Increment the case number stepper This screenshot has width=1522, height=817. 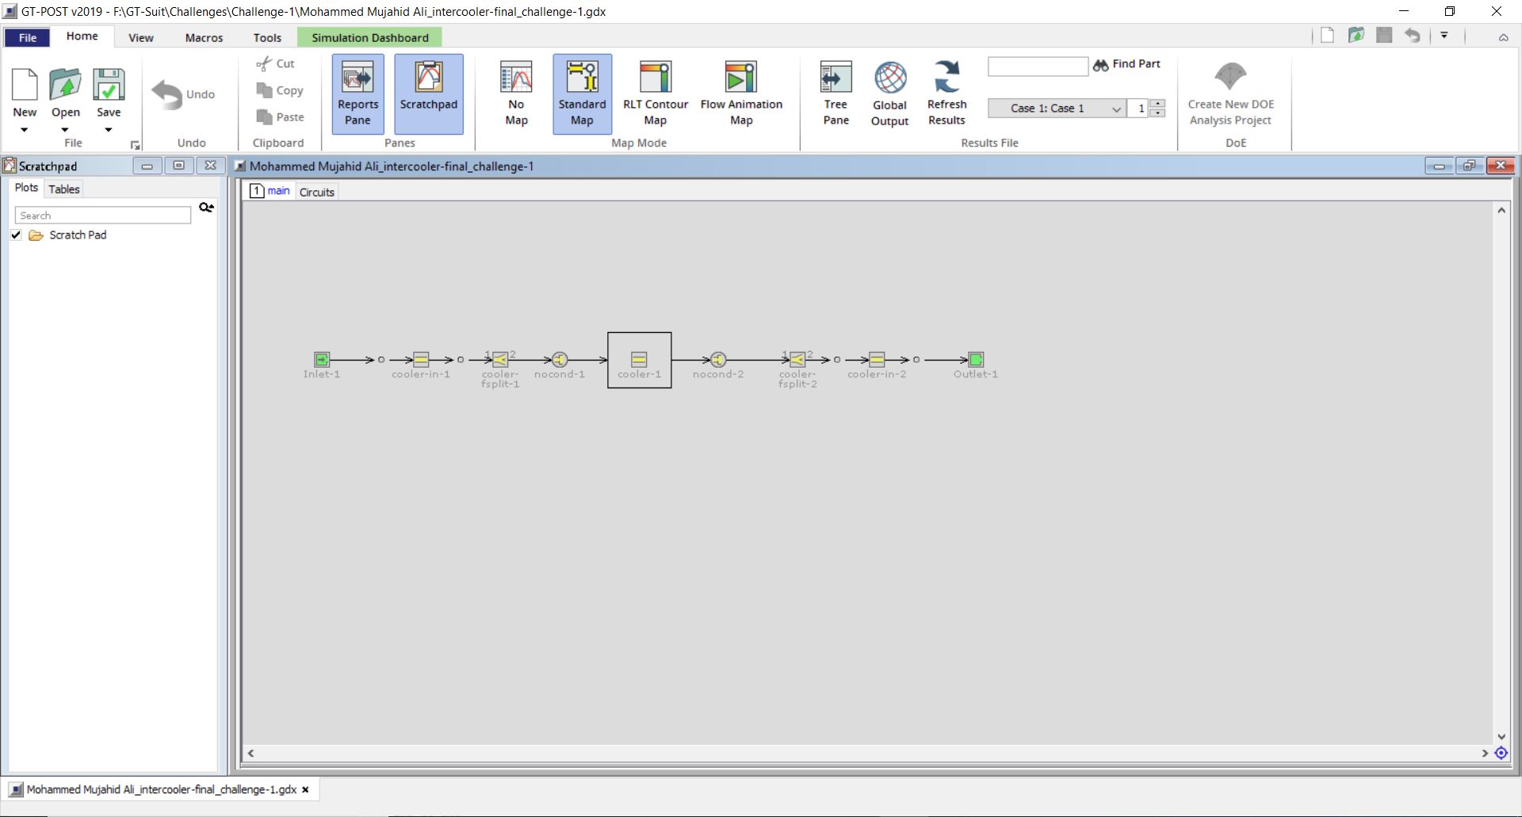1159,104
